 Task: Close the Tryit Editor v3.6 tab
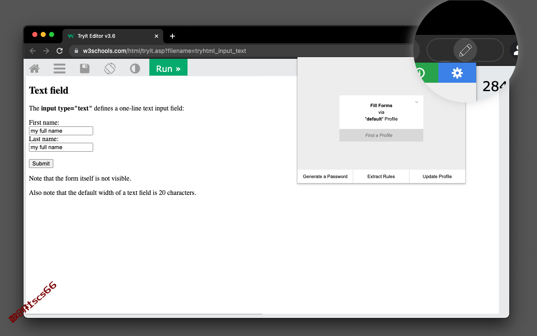tap(156, 36)
